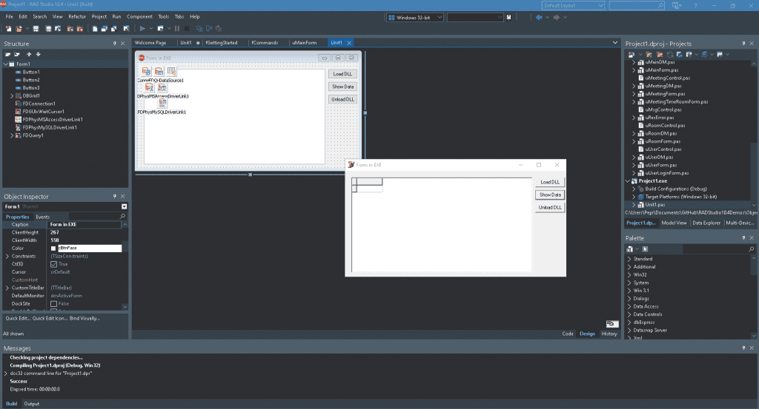Click Show Data in the running form
The height and width of the screenshot is (409, 759).
(x=550, y=195)
